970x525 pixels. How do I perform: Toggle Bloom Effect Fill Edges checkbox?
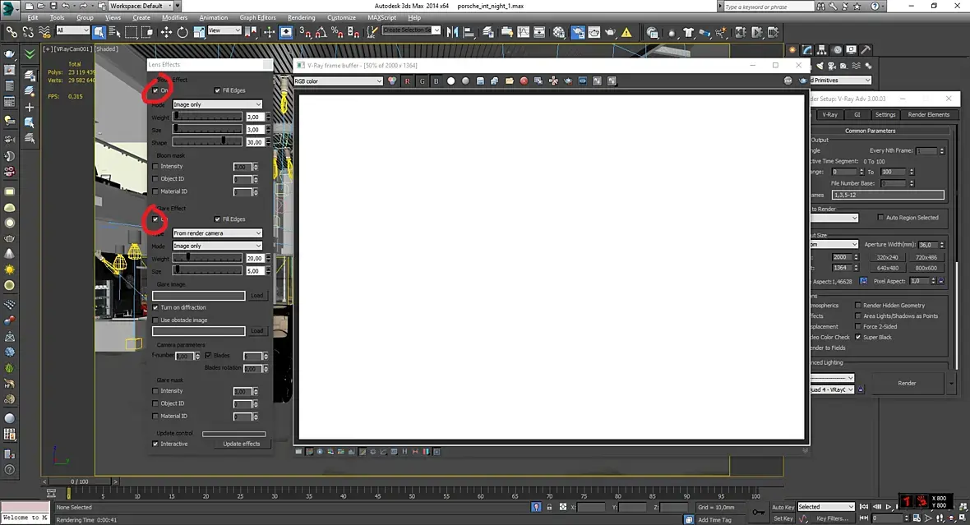[217, 90]
